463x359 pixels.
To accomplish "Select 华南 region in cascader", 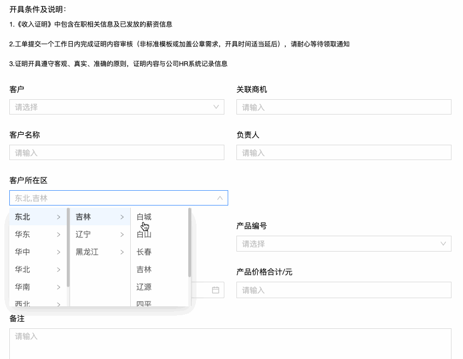I will click(38, 287).
